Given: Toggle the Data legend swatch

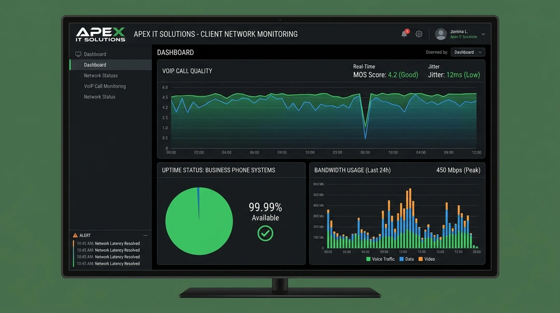Looking at the screenshot, I should click(x=402, y=259).
